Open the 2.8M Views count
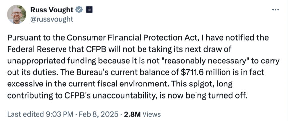Image resolution: width=288 pixels, height=121 pixels. (142, 114)
